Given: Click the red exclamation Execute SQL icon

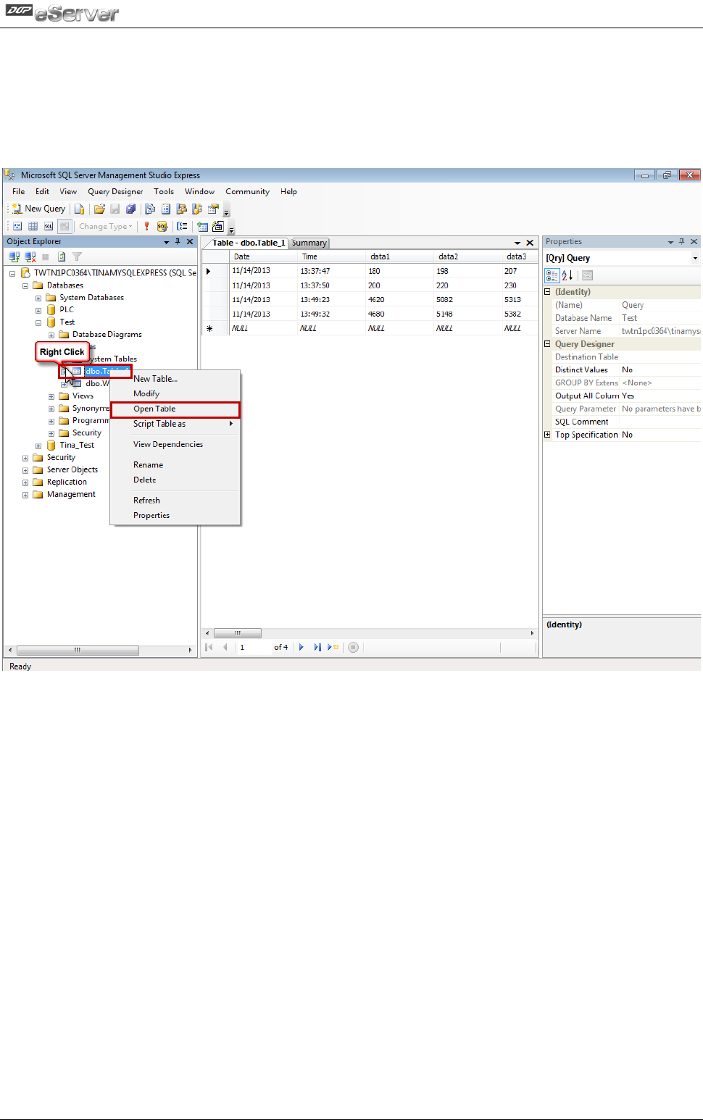Looking at the screenshot, I should 146,226.
